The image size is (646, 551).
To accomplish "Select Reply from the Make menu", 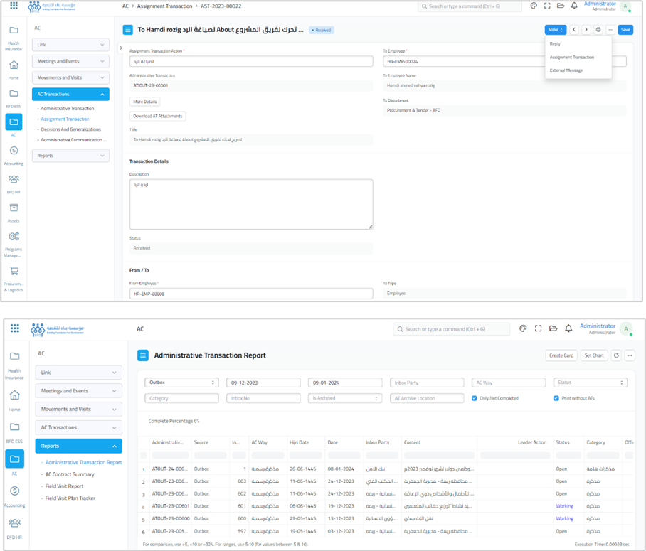I will point(556,44).
